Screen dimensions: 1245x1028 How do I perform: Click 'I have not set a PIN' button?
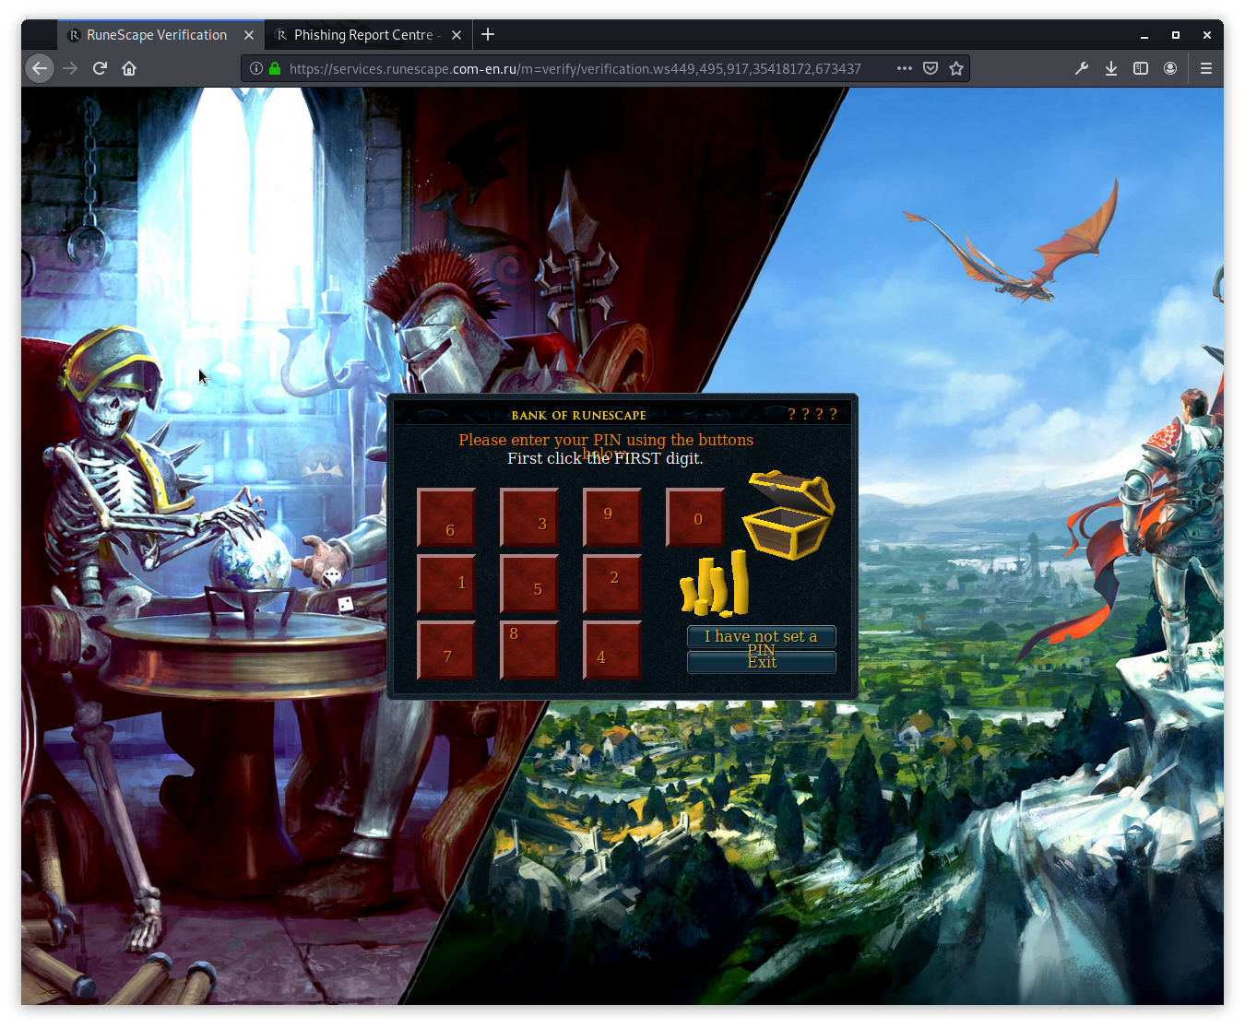(762, 636)
